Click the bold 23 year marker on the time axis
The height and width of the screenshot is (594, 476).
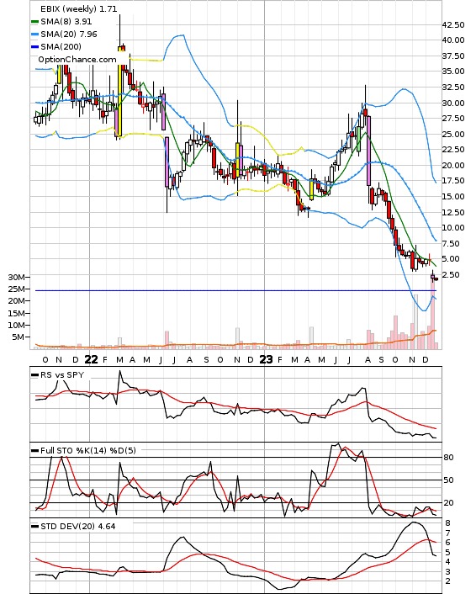(266, 359)
